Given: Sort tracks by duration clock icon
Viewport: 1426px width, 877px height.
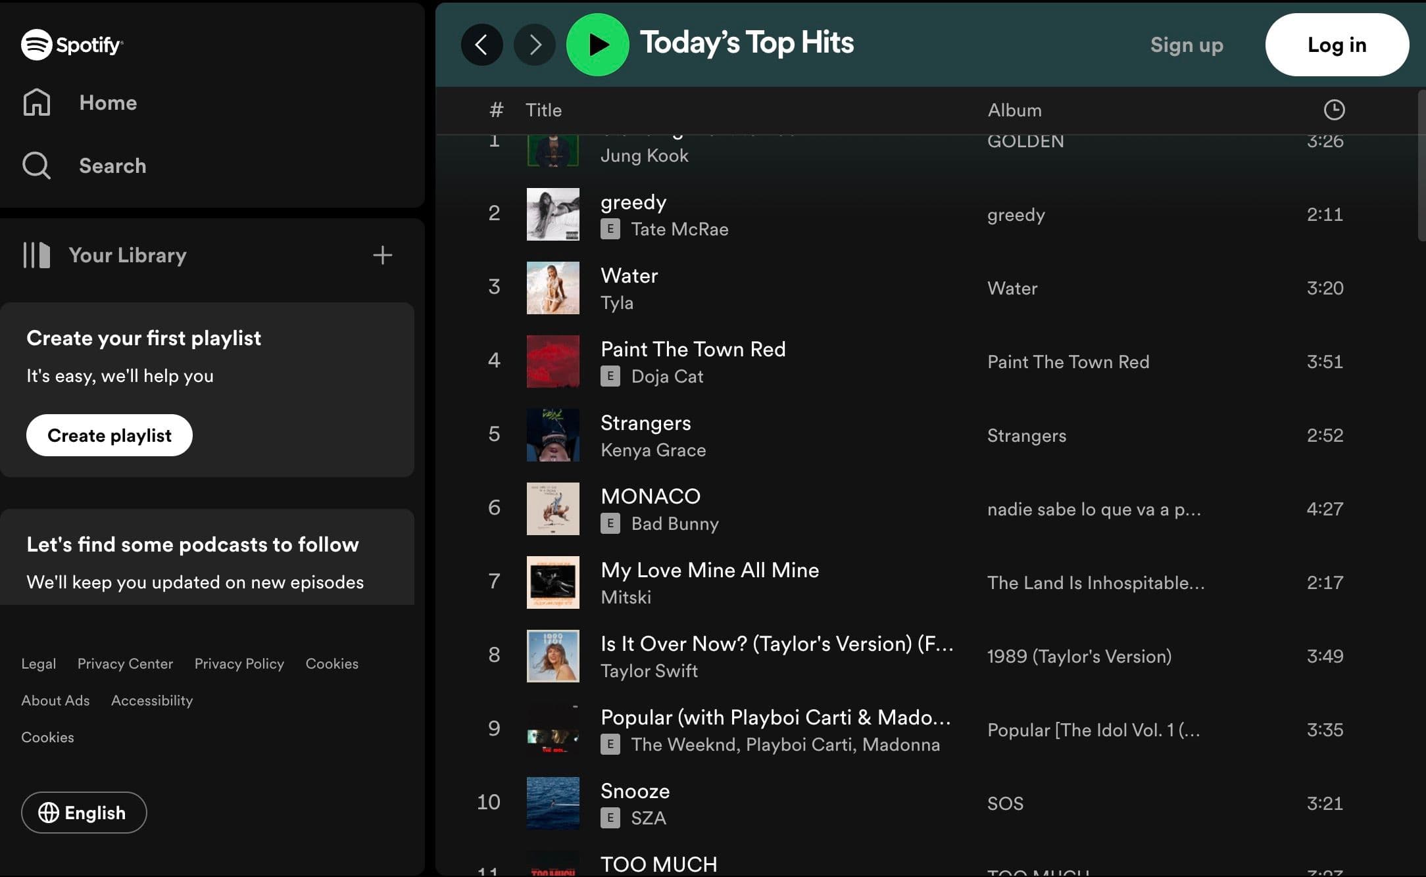Looking at the screenshot, I should 1335,110.
